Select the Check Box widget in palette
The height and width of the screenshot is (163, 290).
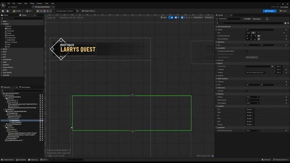pyautogui.click(x=10, y=31)
